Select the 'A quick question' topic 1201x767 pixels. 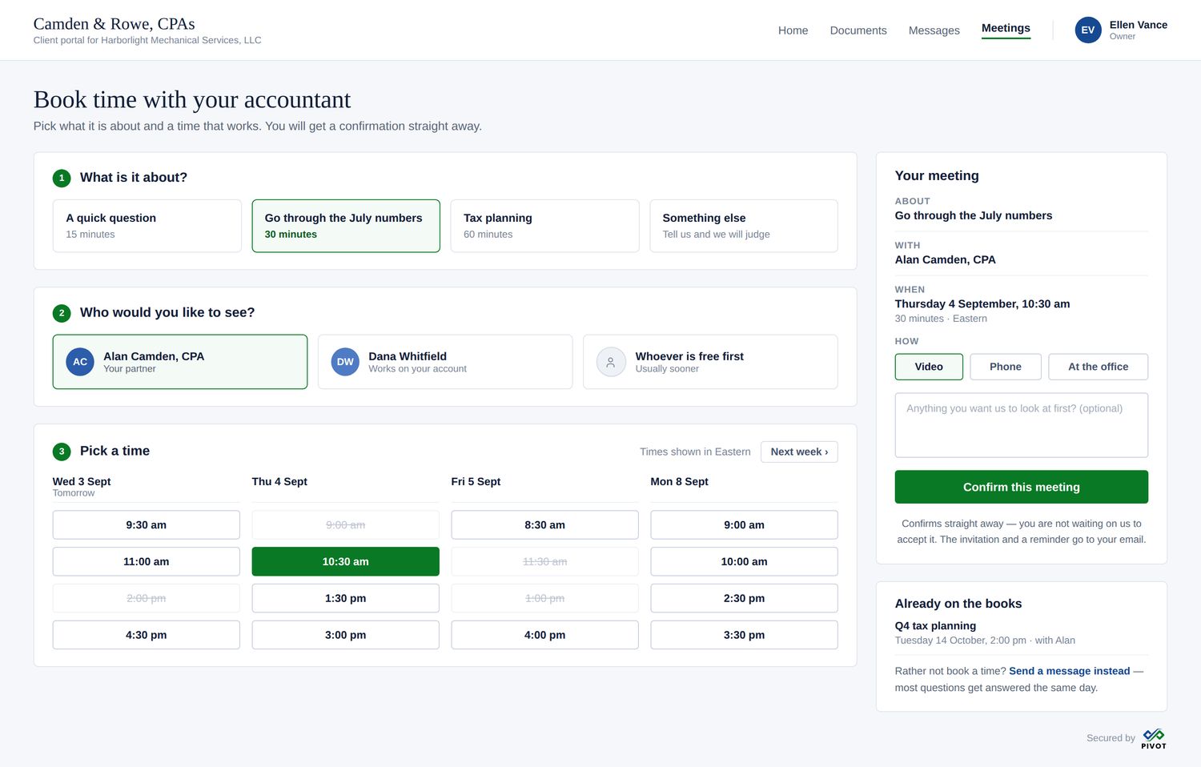(147, 226)
